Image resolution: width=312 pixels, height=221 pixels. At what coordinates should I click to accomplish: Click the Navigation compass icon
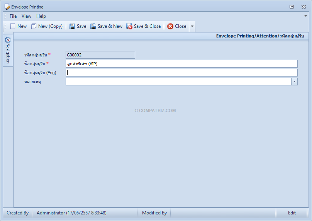(x=8, y=40)
